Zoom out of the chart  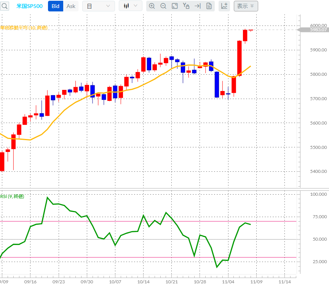[163, 6]
